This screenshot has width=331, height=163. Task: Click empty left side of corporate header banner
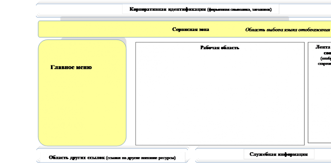[79, 9]
